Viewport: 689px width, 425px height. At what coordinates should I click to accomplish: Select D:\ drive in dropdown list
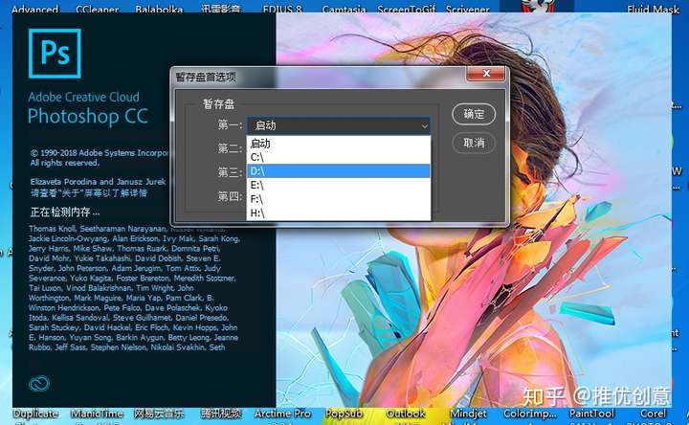[x=339, y=171]
